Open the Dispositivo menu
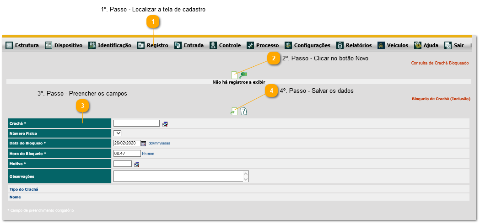The width and height of the screenshot is (480, 224). click(x=69, y=45)
